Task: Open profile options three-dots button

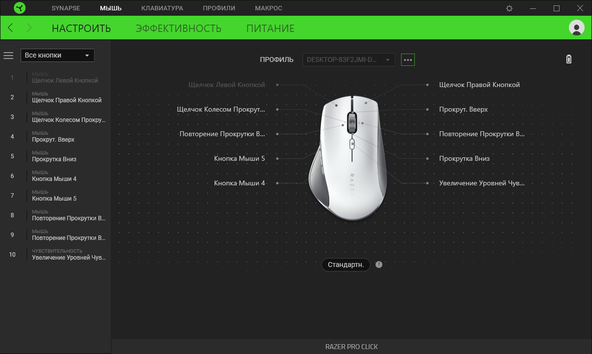Action: click(408, 60)
